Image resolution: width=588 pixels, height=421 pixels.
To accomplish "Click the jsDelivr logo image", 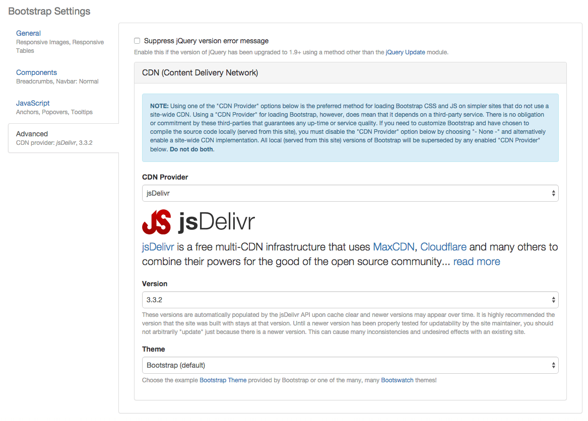I will click(199, 222).
